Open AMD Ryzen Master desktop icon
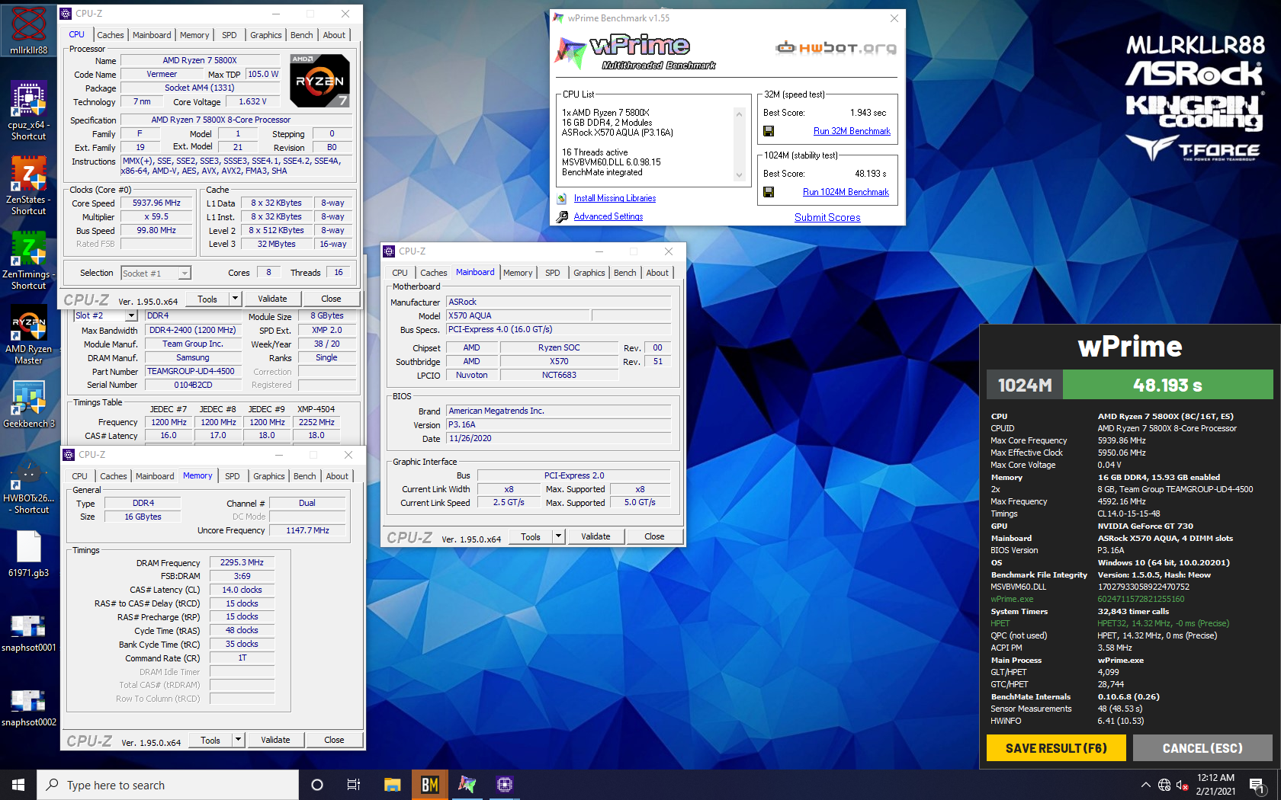The height and width of the screenshot is (800, 1281). point(28,335)
